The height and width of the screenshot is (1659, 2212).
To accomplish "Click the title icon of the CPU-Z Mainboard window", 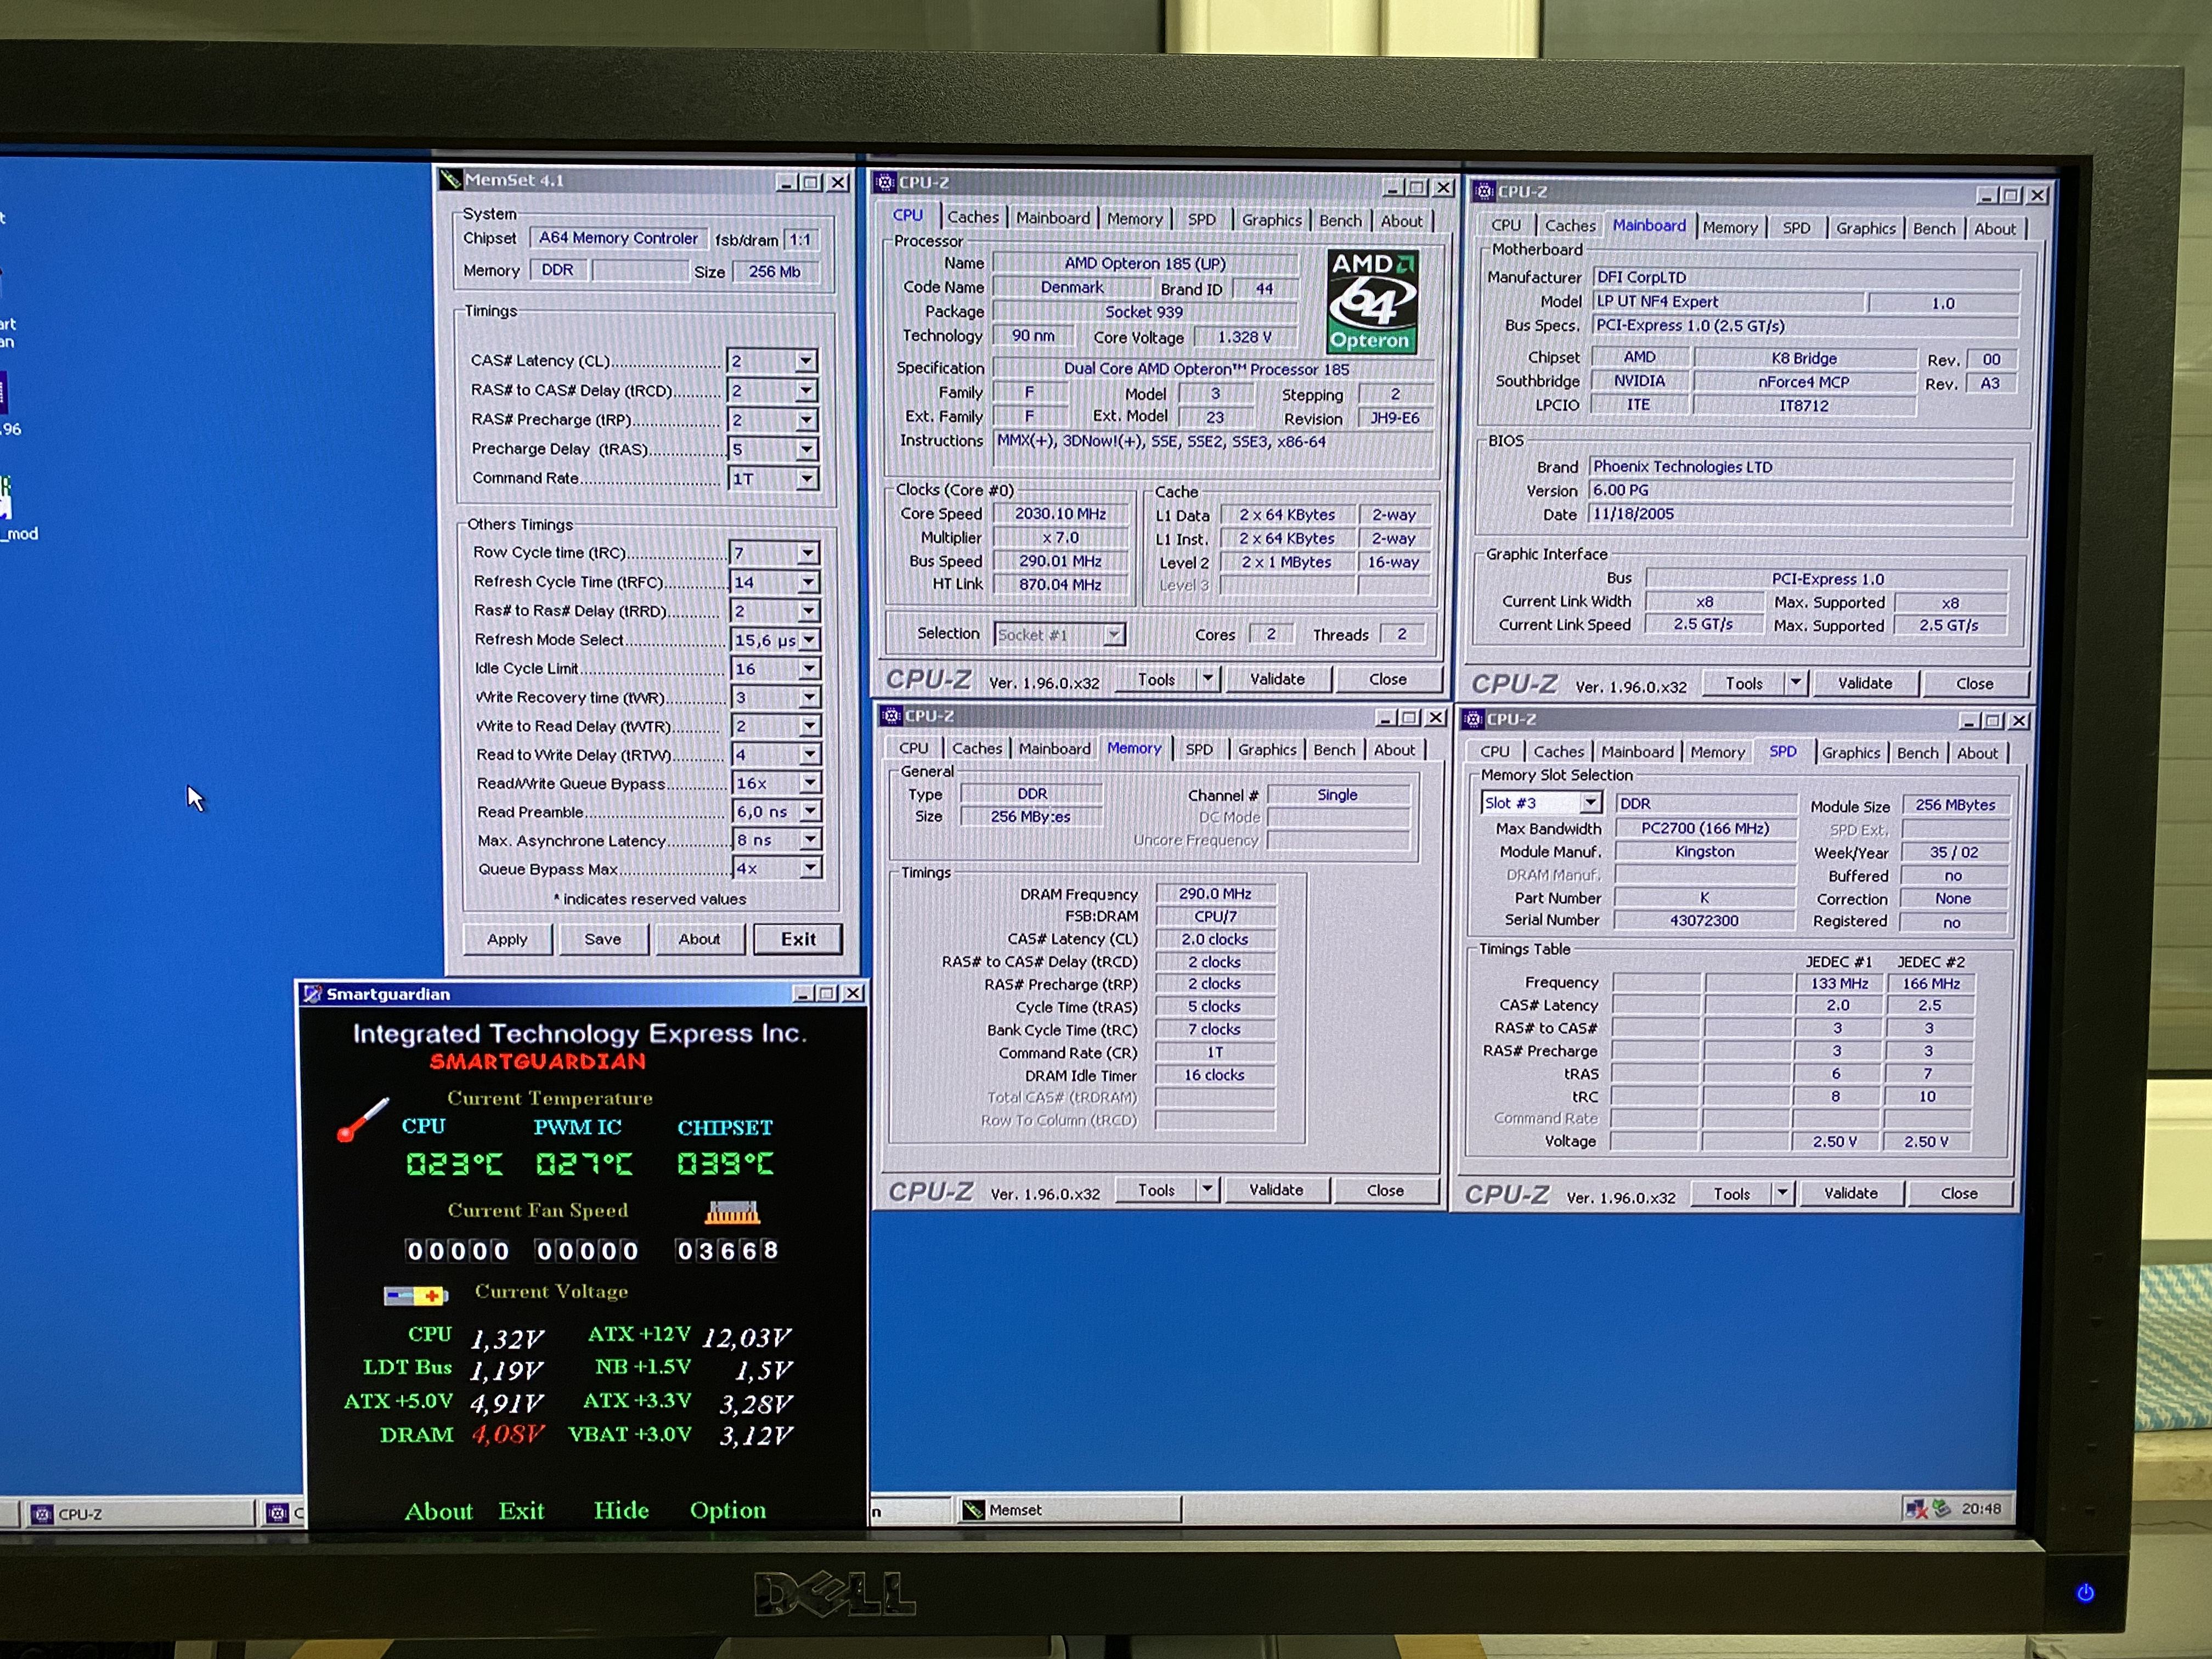I will [1484, 191].
